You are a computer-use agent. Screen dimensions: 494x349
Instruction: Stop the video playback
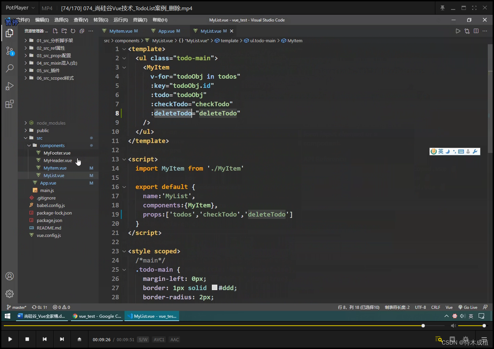click(x=27, y=339)
